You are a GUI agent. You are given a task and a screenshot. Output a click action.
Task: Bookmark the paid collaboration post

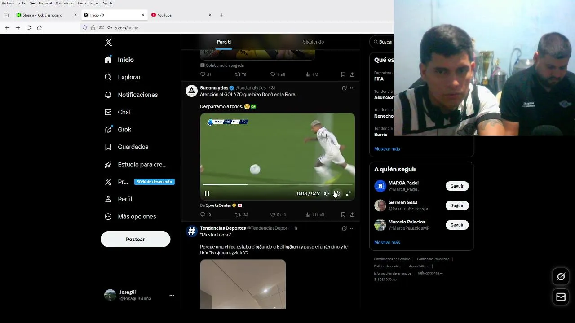343,74
